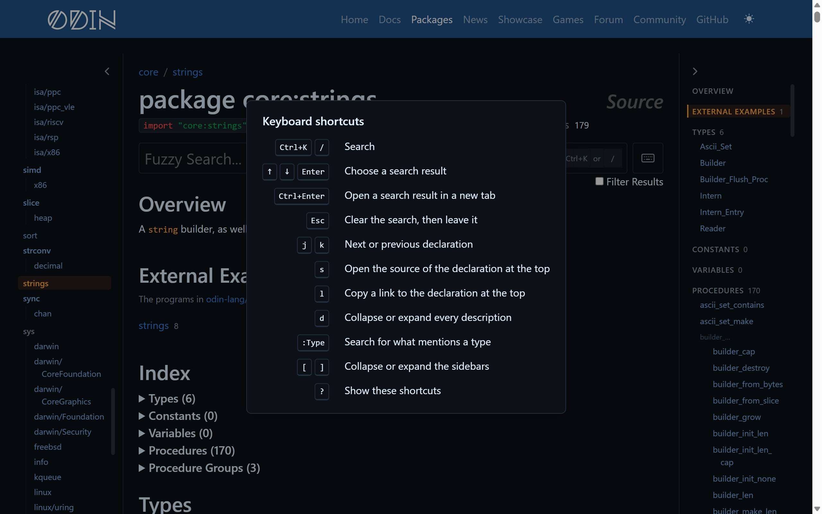Open the Showcase nav link

tap(520, 19)
